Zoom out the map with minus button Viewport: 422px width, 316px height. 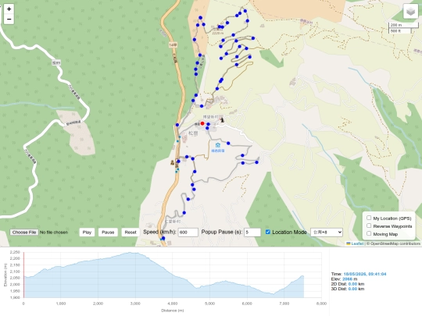(x=9, y=20)
